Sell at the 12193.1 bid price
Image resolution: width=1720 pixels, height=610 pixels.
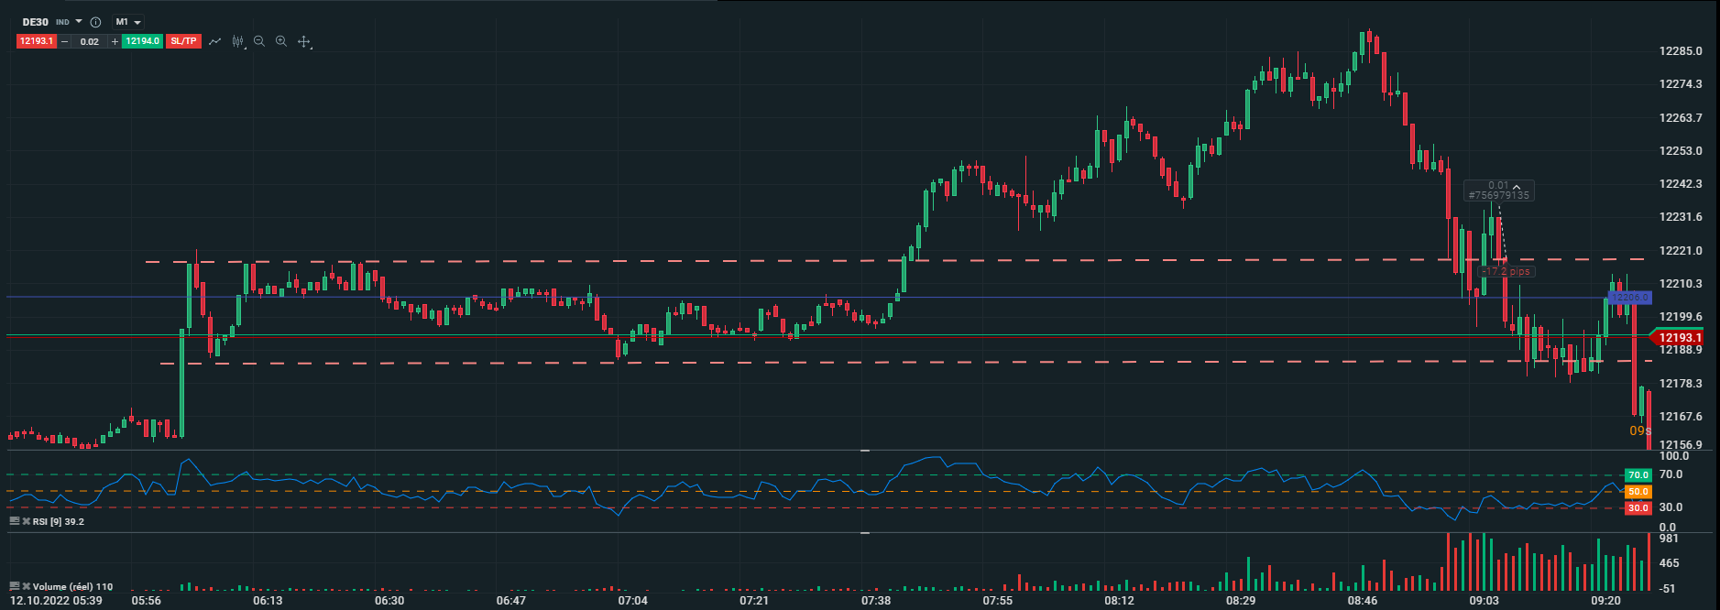(37, 41)
